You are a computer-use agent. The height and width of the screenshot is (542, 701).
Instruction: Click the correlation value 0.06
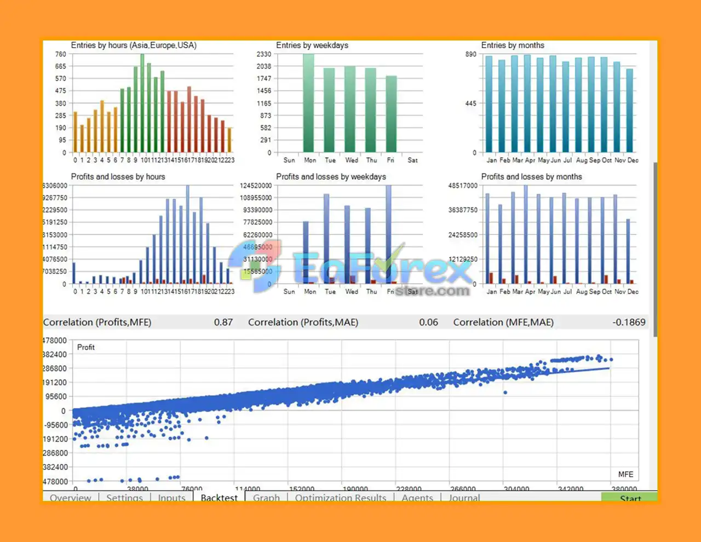(429, 322)
